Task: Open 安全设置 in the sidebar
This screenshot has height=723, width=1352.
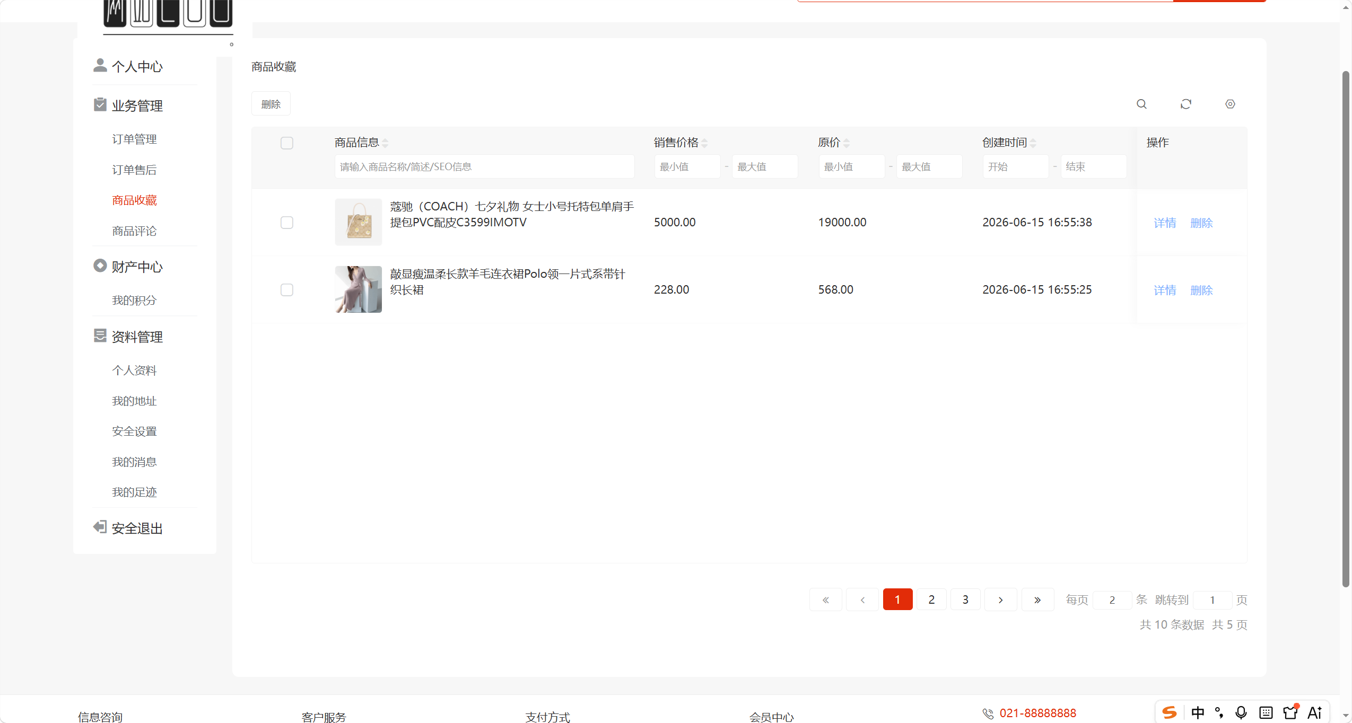Action: point(134,431)
